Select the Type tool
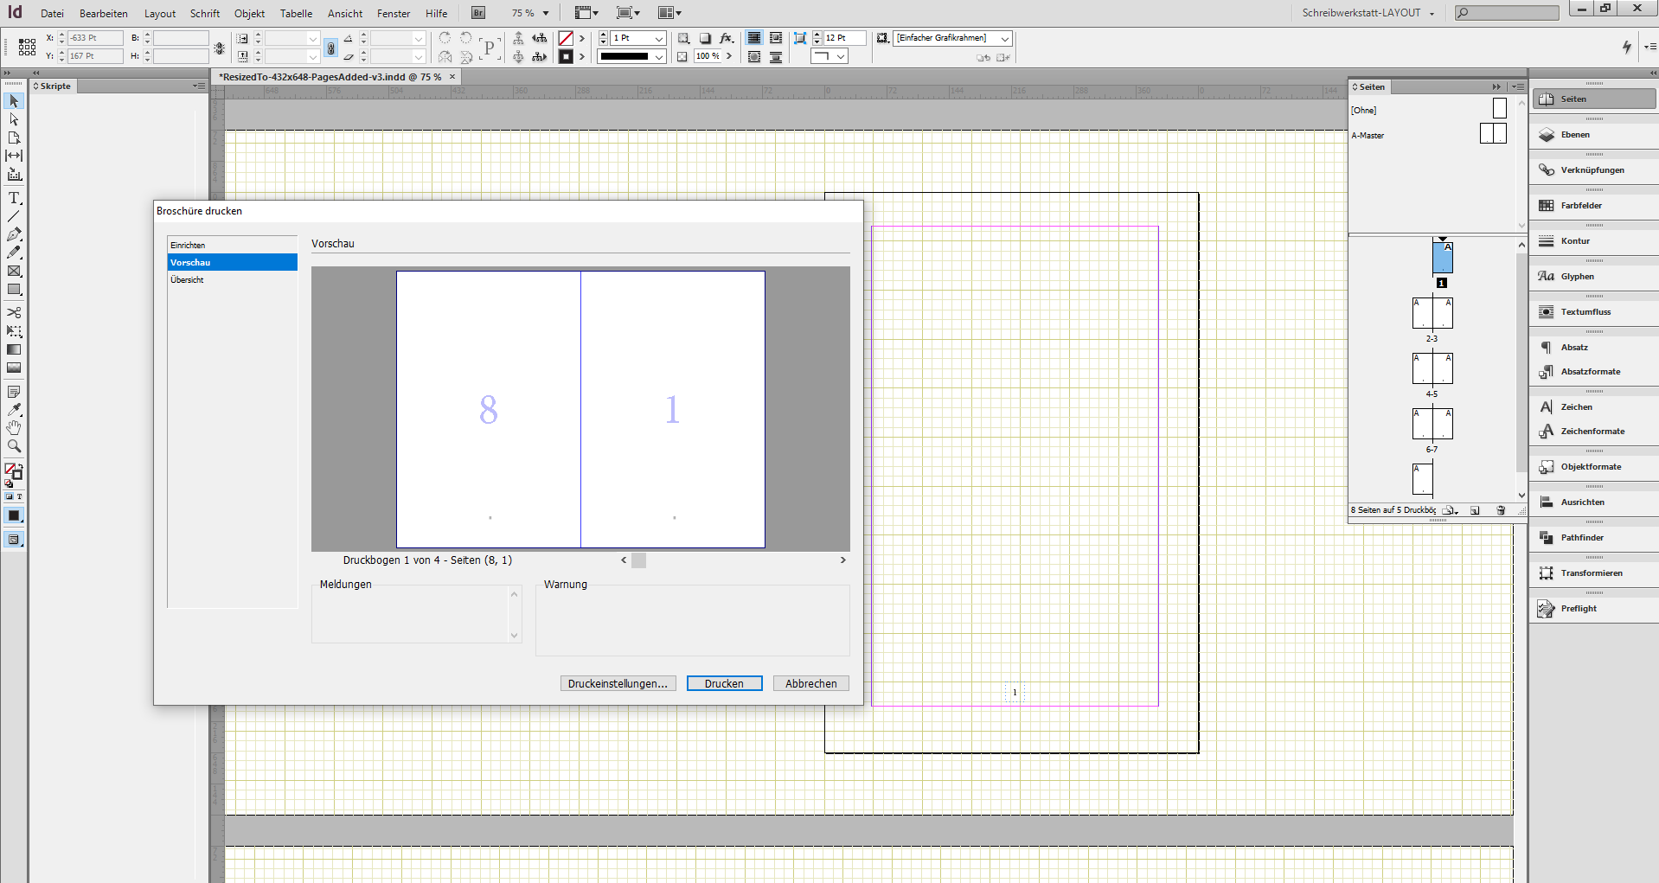This screenshot has height=883, width=1659. click(x=14, y=197)
